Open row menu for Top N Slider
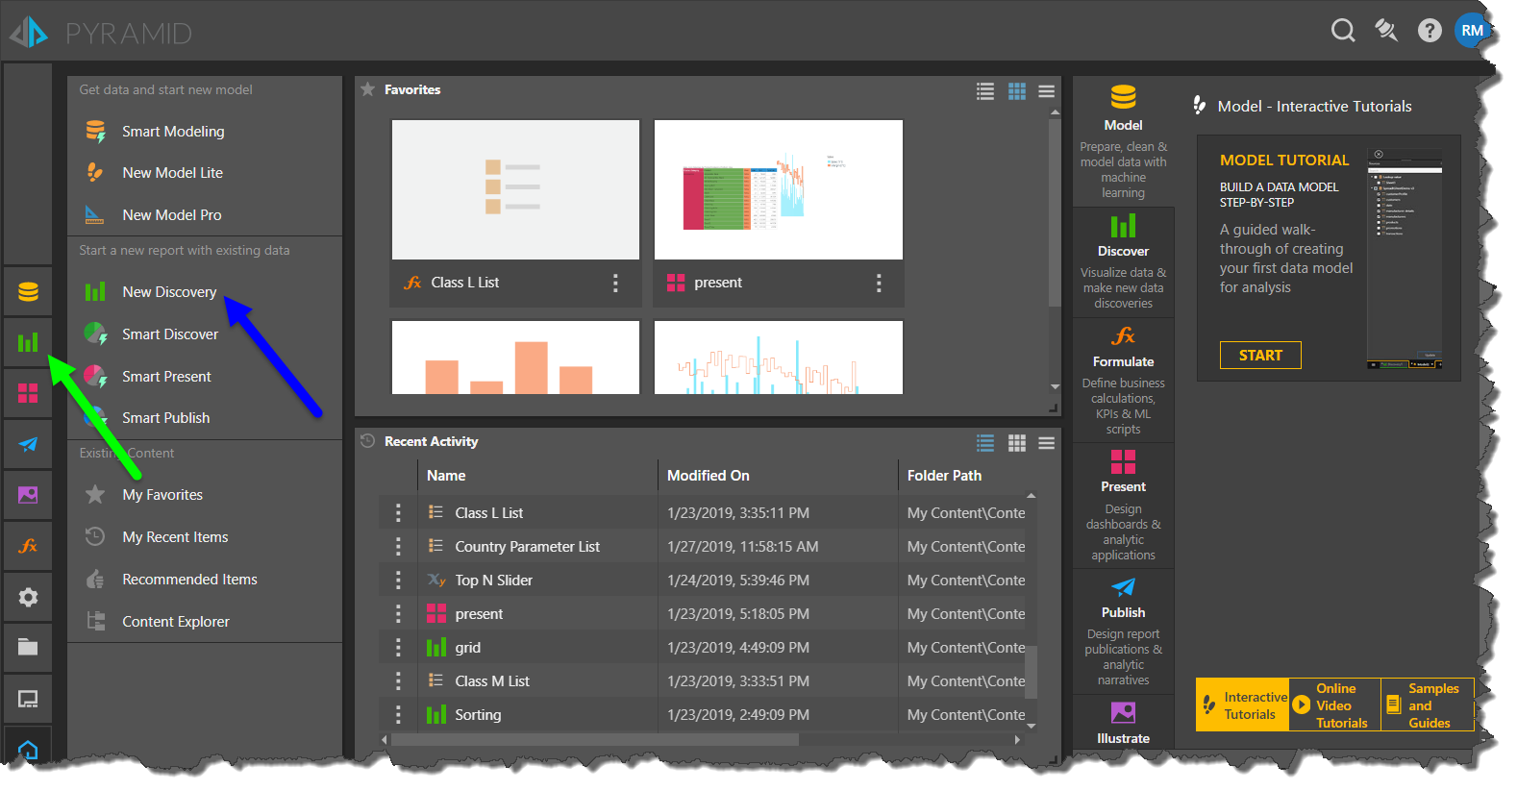Image resolution: width=1517 pixels, height=791 pixels. pos(398,581)
